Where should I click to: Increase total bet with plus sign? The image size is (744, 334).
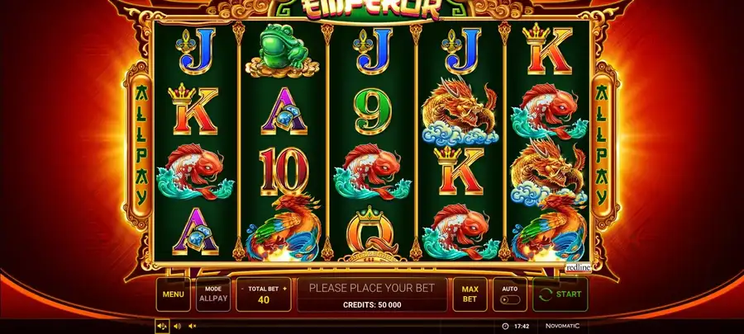[284, 289]
